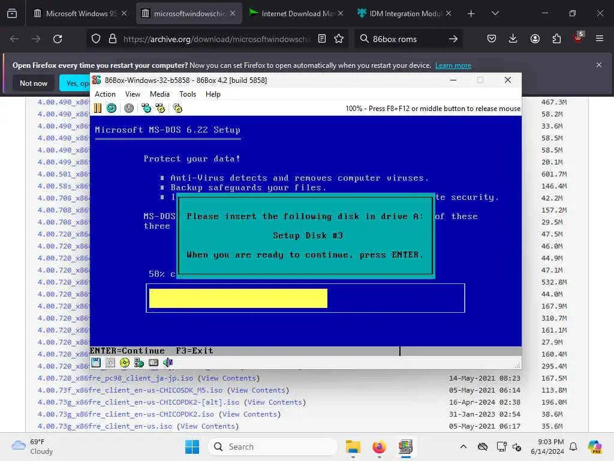Open the Save to Pocket button

pyautogui.click(x=492, y=39)
